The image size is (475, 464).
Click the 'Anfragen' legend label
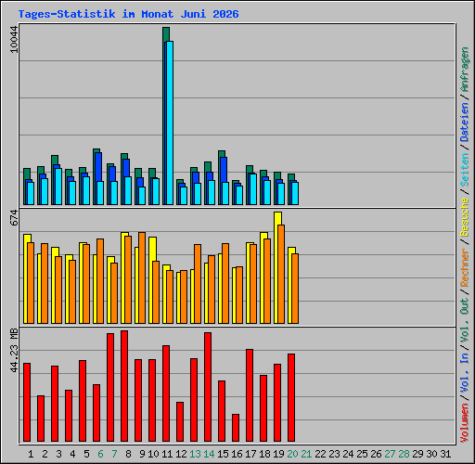click(465, 70)
